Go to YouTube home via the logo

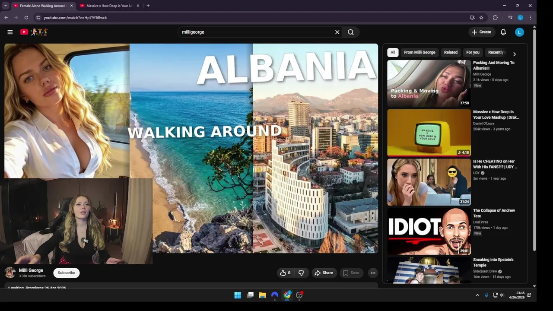pyautogui.click(x=34, y=32)
